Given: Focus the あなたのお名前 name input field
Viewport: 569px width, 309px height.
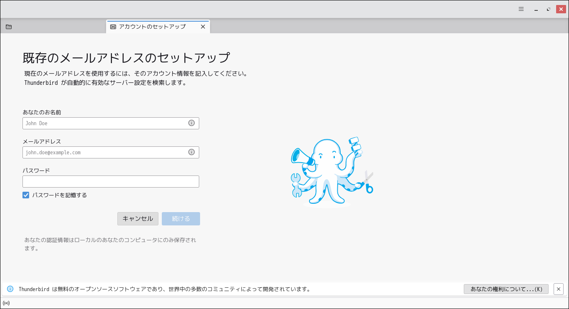Looking at the screenshot, I should [x=111, y=123].
